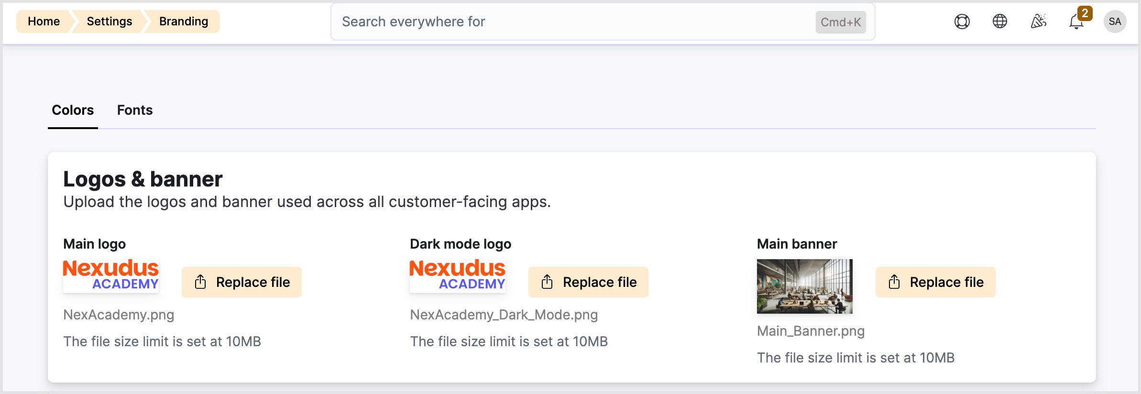Click file size limit text under Main_Banner.png
Screen dimensions: 1141x394
pyautogui.click(x=856, y=358)
